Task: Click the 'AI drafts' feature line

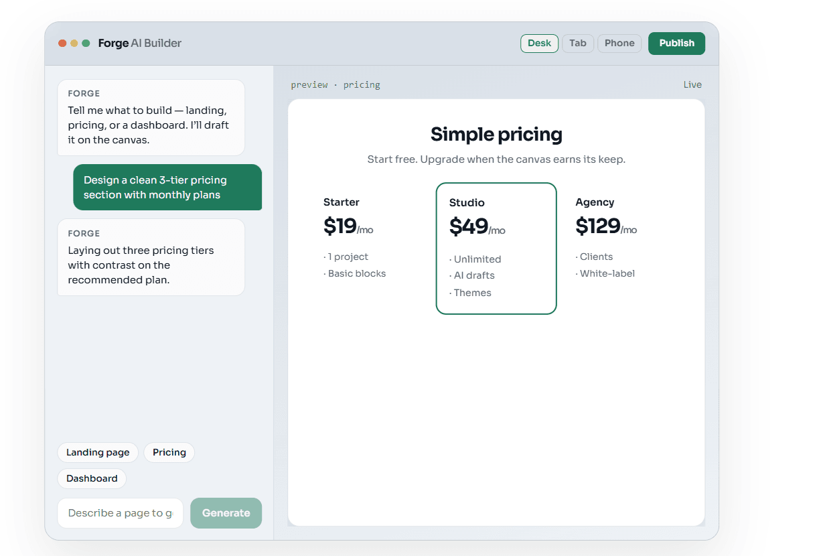Action: coord(472,276)
